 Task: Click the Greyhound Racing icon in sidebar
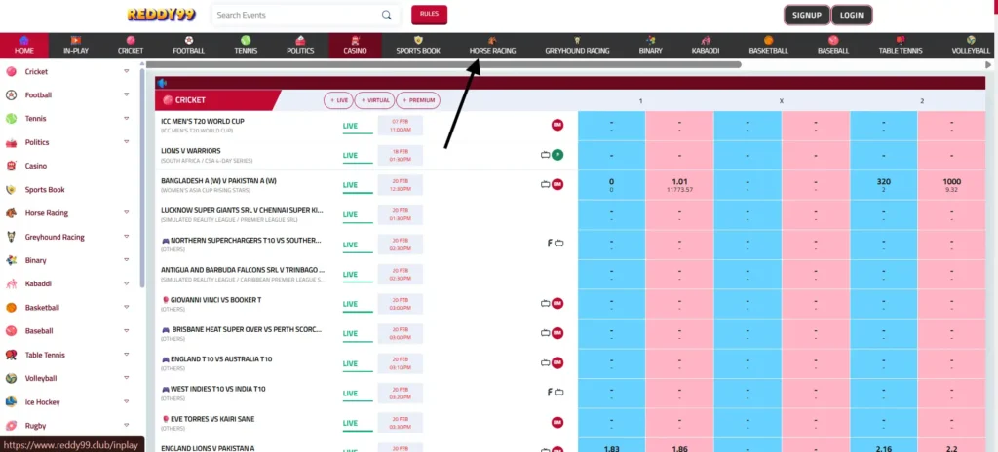point(11,237)
